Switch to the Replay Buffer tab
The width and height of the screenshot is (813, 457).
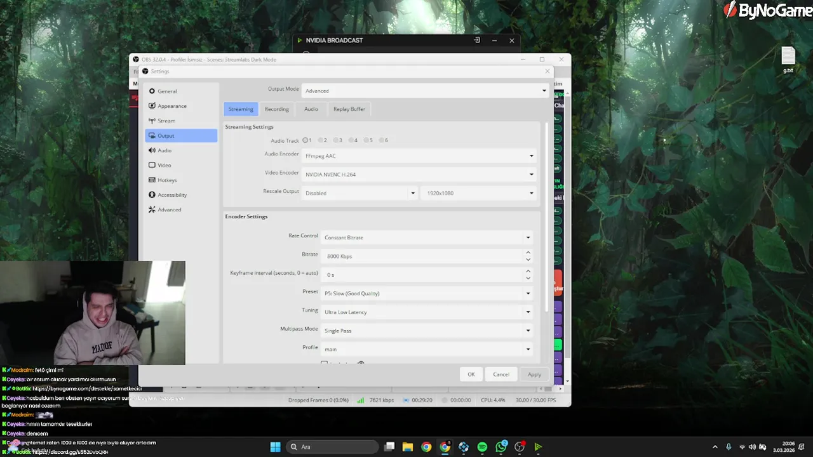349,109
